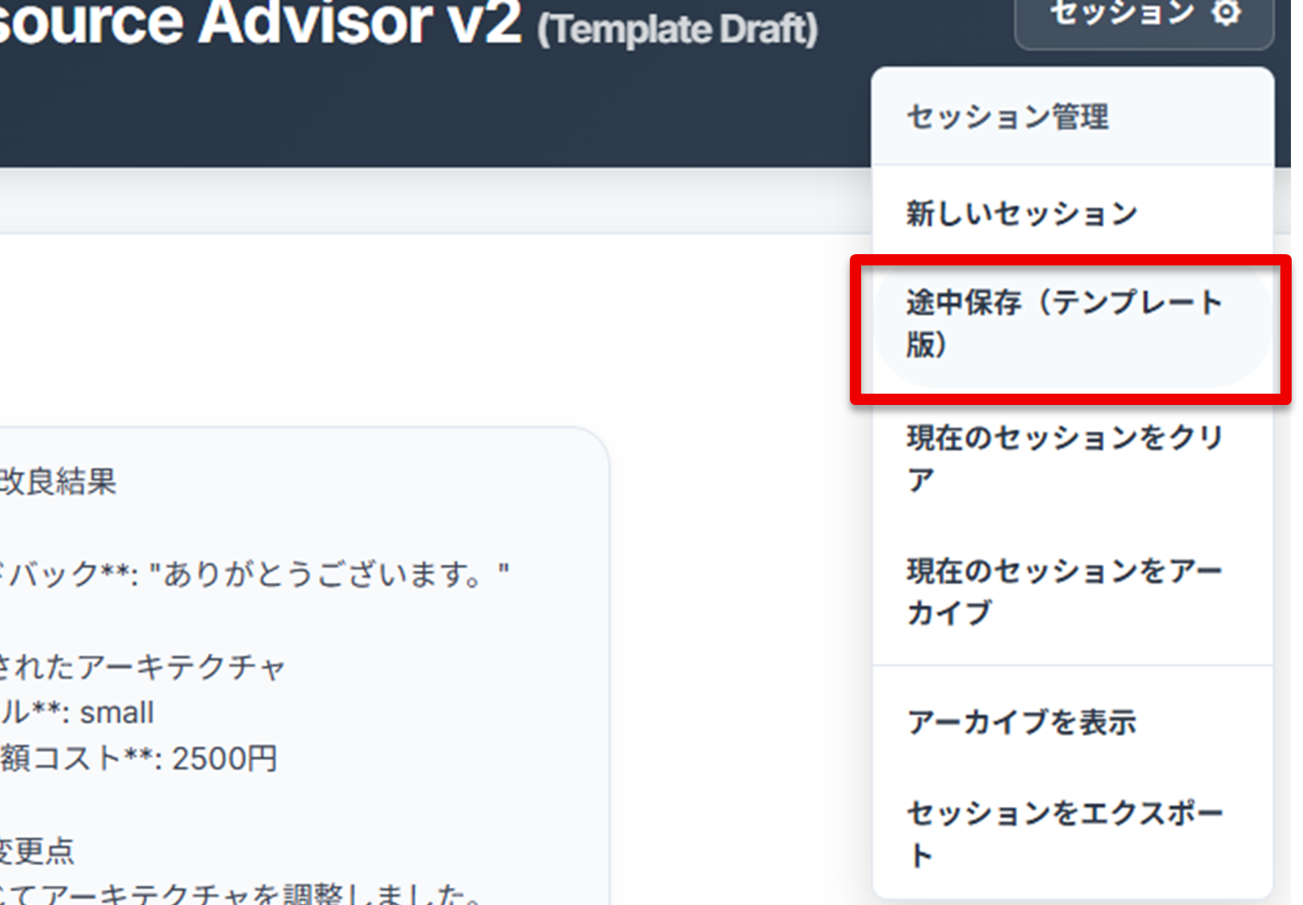Click the セッション管理 menu header
1303x905 pixels.
click(1007, 117)
